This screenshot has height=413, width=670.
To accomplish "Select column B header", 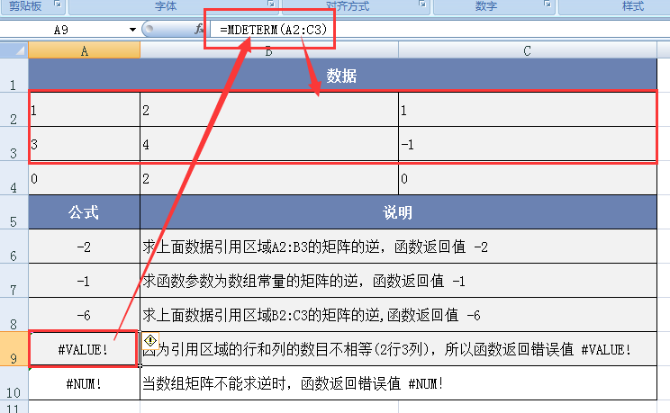I will [x=268, y=50].
